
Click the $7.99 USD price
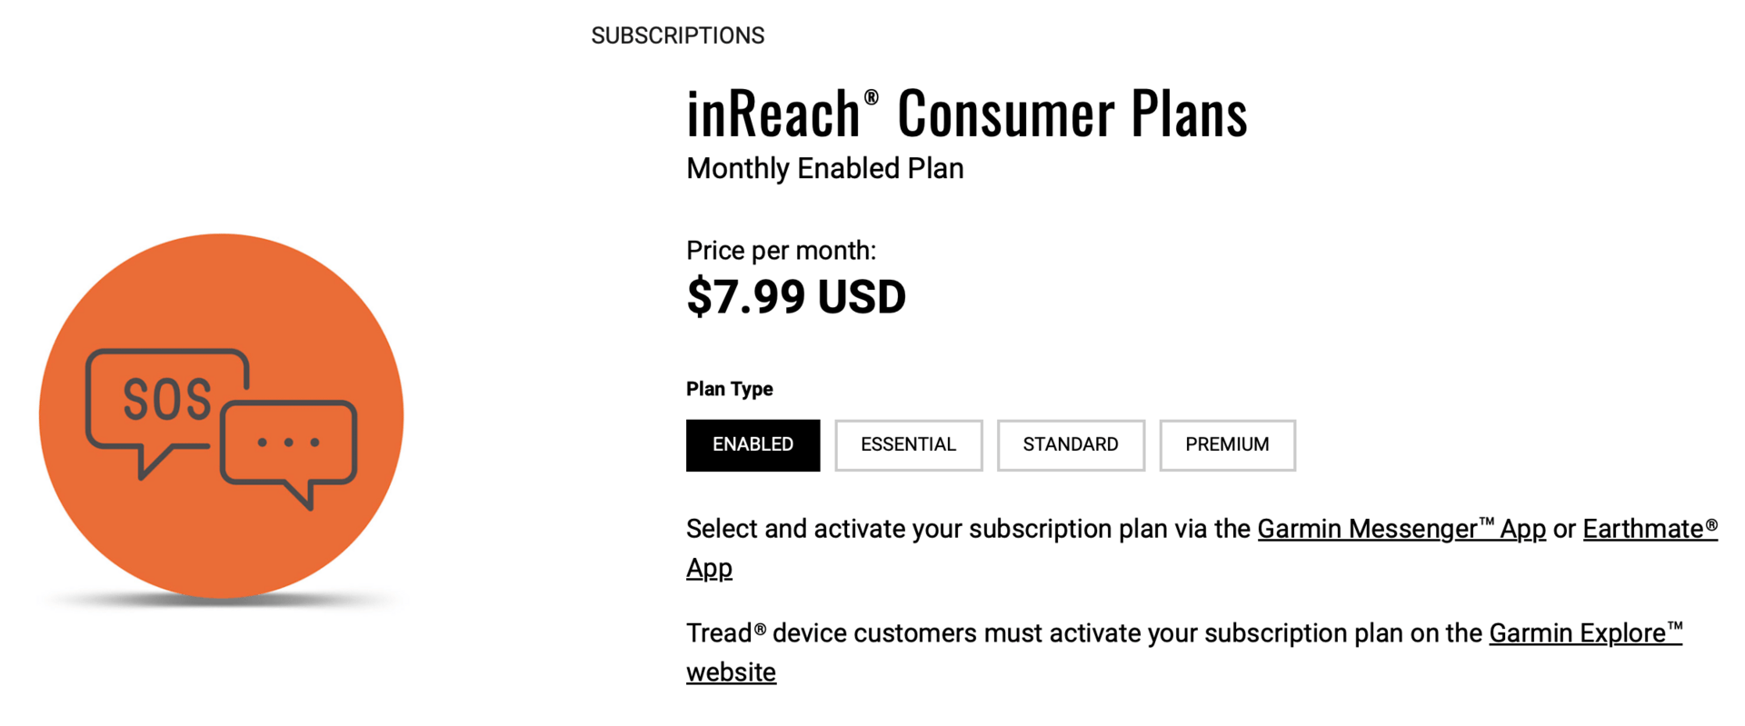point(796,297)
